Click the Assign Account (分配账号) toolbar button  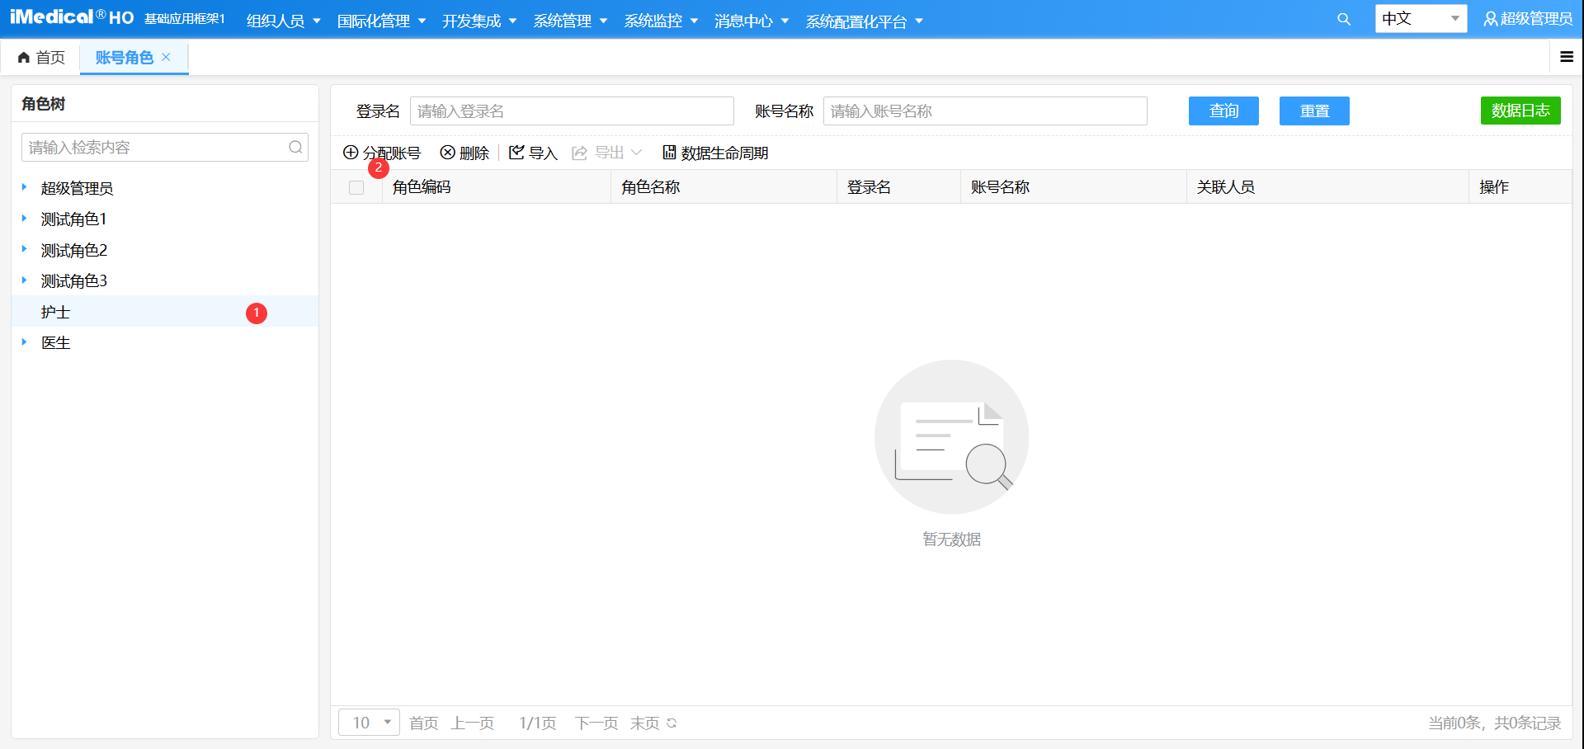[383, 153]
